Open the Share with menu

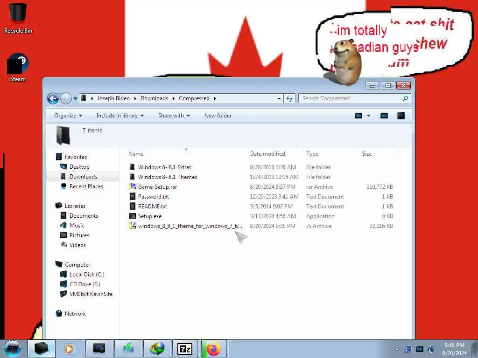(174, 116)
